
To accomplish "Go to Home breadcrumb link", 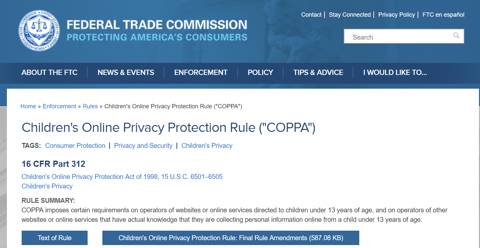I will coord(28,106).
